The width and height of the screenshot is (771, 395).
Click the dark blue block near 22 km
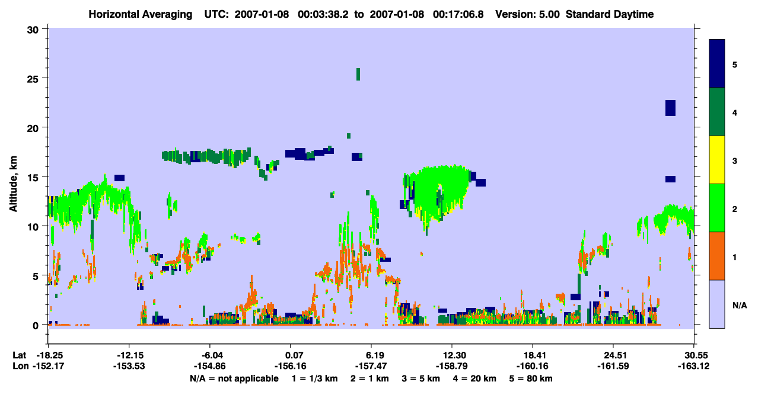670,108
